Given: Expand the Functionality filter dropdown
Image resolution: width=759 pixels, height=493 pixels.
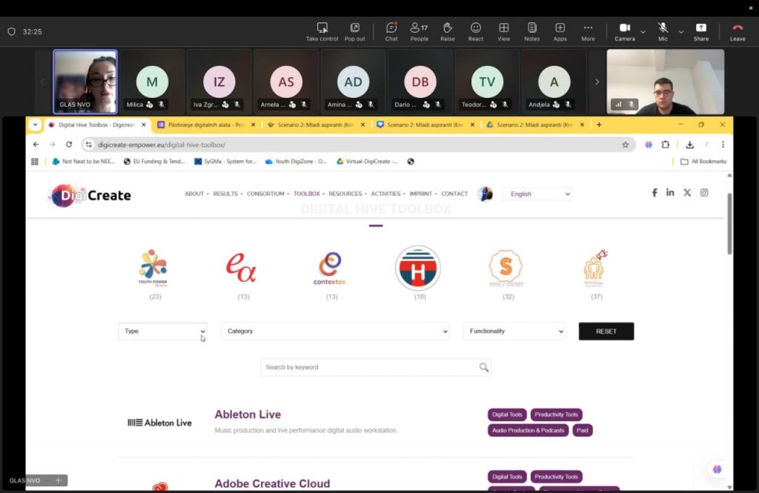Looking at the screenshot, I should [514, 331].
